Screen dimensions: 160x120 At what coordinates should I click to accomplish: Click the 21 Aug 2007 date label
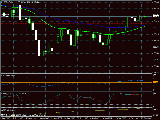pos(57,118)
